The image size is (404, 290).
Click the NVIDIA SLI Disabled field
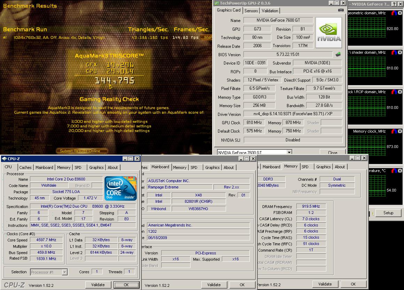(x=293, y=140)
